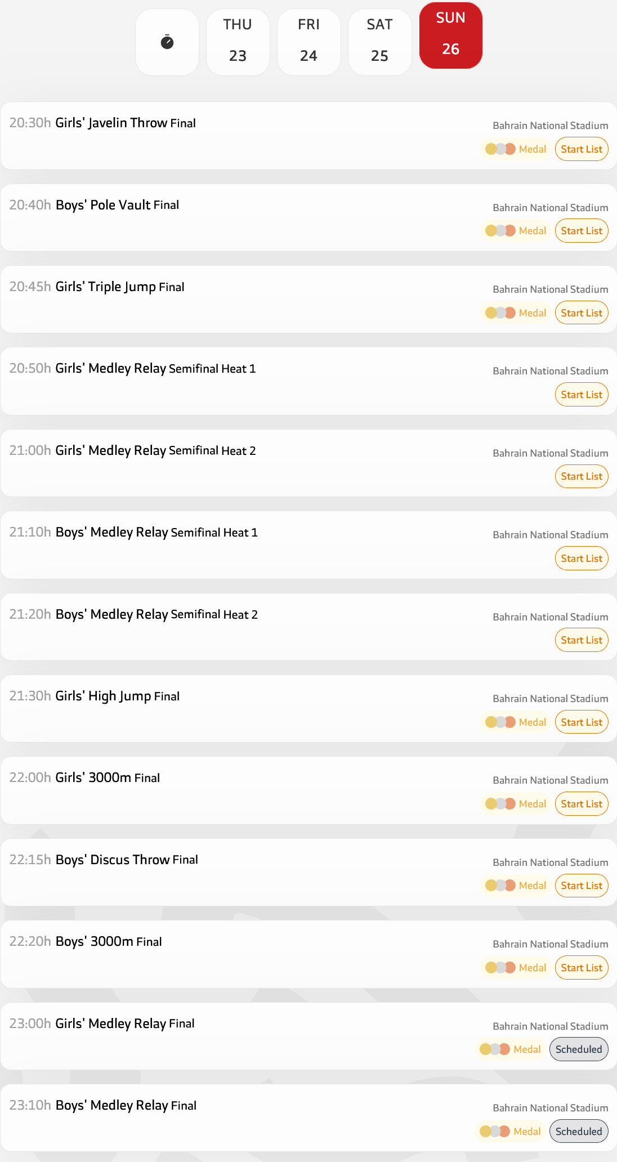Select the SUN 26 date tab

point(450,35)
